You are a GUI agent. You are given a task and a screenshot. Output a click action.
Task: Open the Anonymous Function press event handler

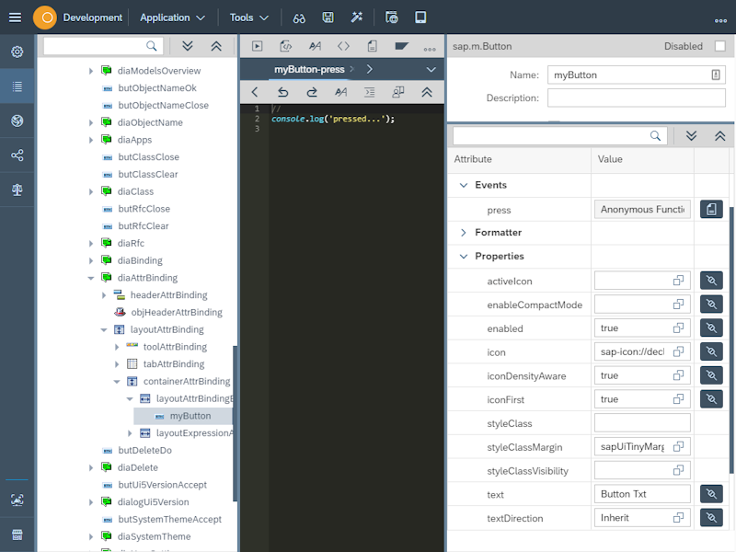tap(642, 209)
